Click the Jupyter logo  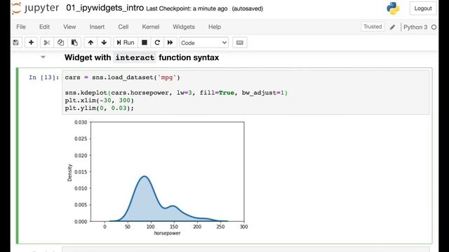36,8
